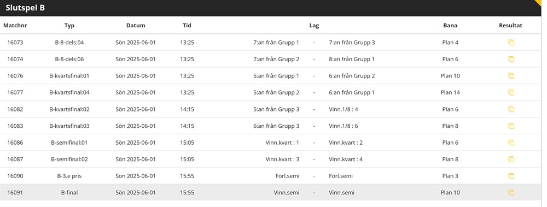Click the Datum column header
Viewport: 547px width, 207px height.
pyautogui.click(x=136, y=26)
